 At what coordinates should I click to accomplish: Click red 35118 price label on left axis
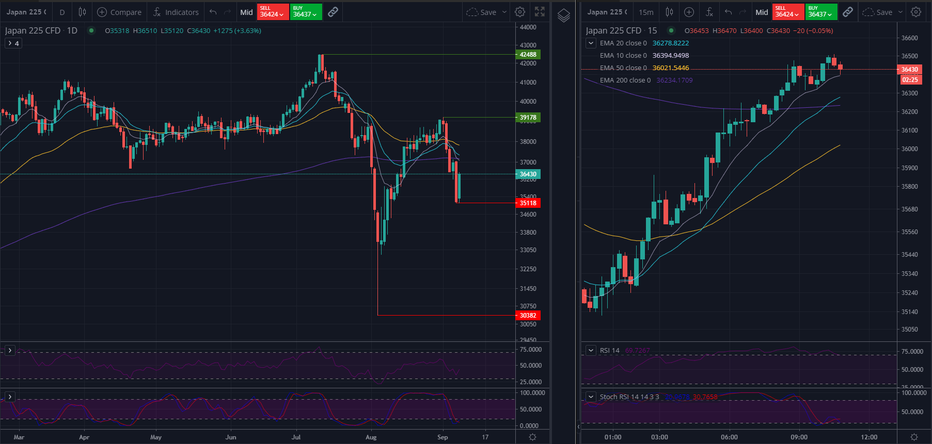click(528, 203)
